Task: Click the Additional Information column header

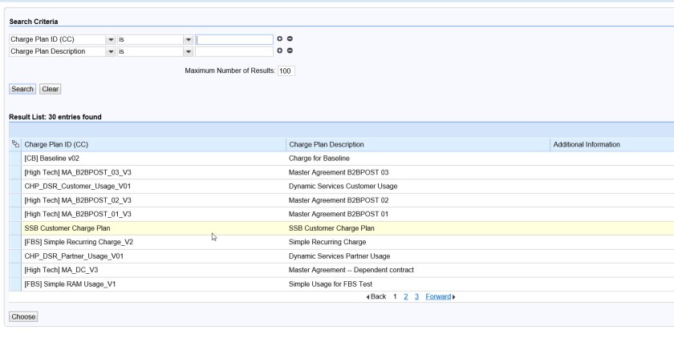Action: point(587,145)
